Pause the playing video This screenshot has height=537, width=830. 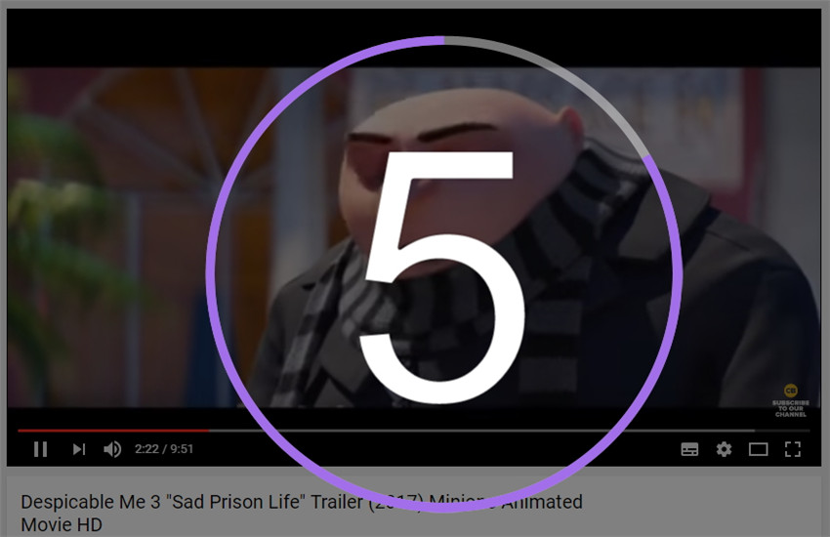tap(41, 449)
